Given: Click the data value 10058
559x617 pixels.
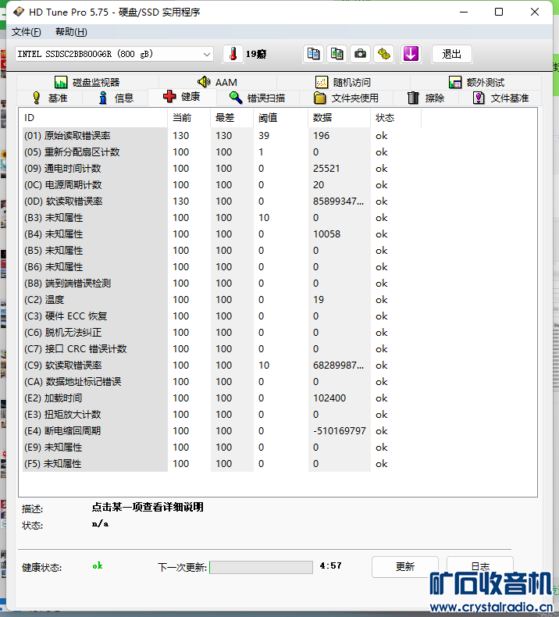Looking at the screenshot, I should (326, 234).
